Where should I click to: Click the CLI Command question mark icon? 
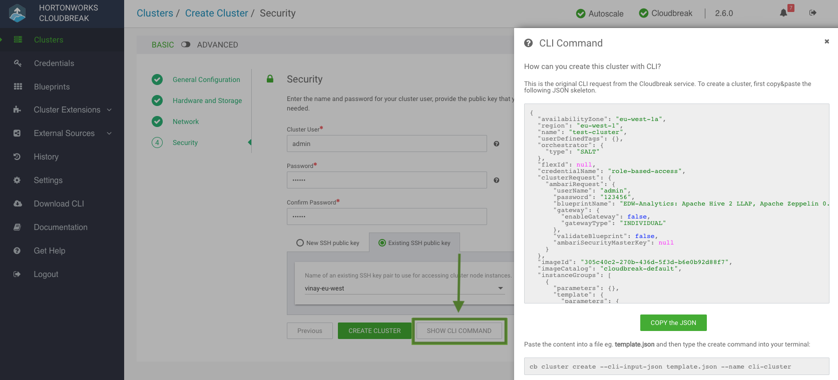(x=528, y=43)
